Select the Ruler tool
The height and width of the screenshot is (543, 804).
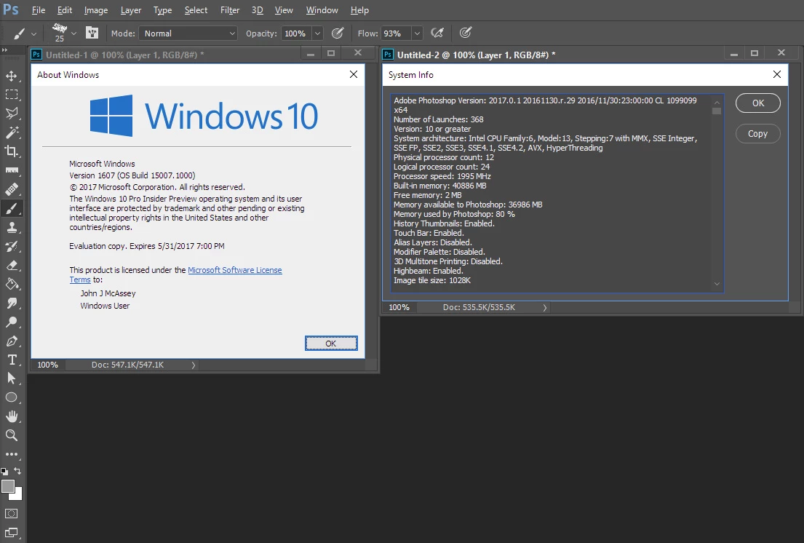pyautogui.click(x=12, y=170)
